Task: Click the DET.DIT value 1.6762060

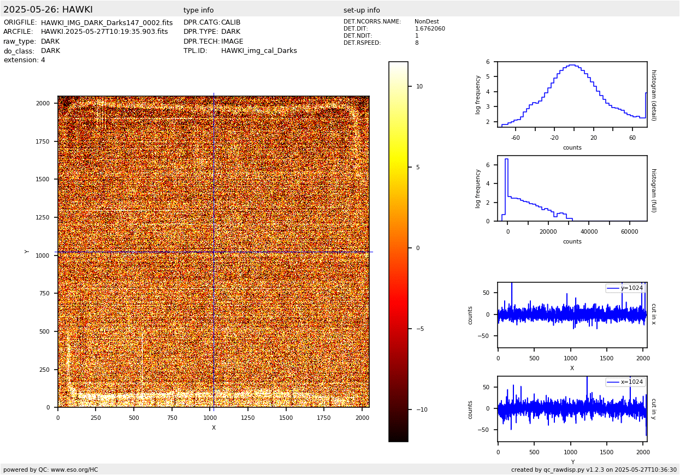Action: pyautogui.click(x=430, y=29)
